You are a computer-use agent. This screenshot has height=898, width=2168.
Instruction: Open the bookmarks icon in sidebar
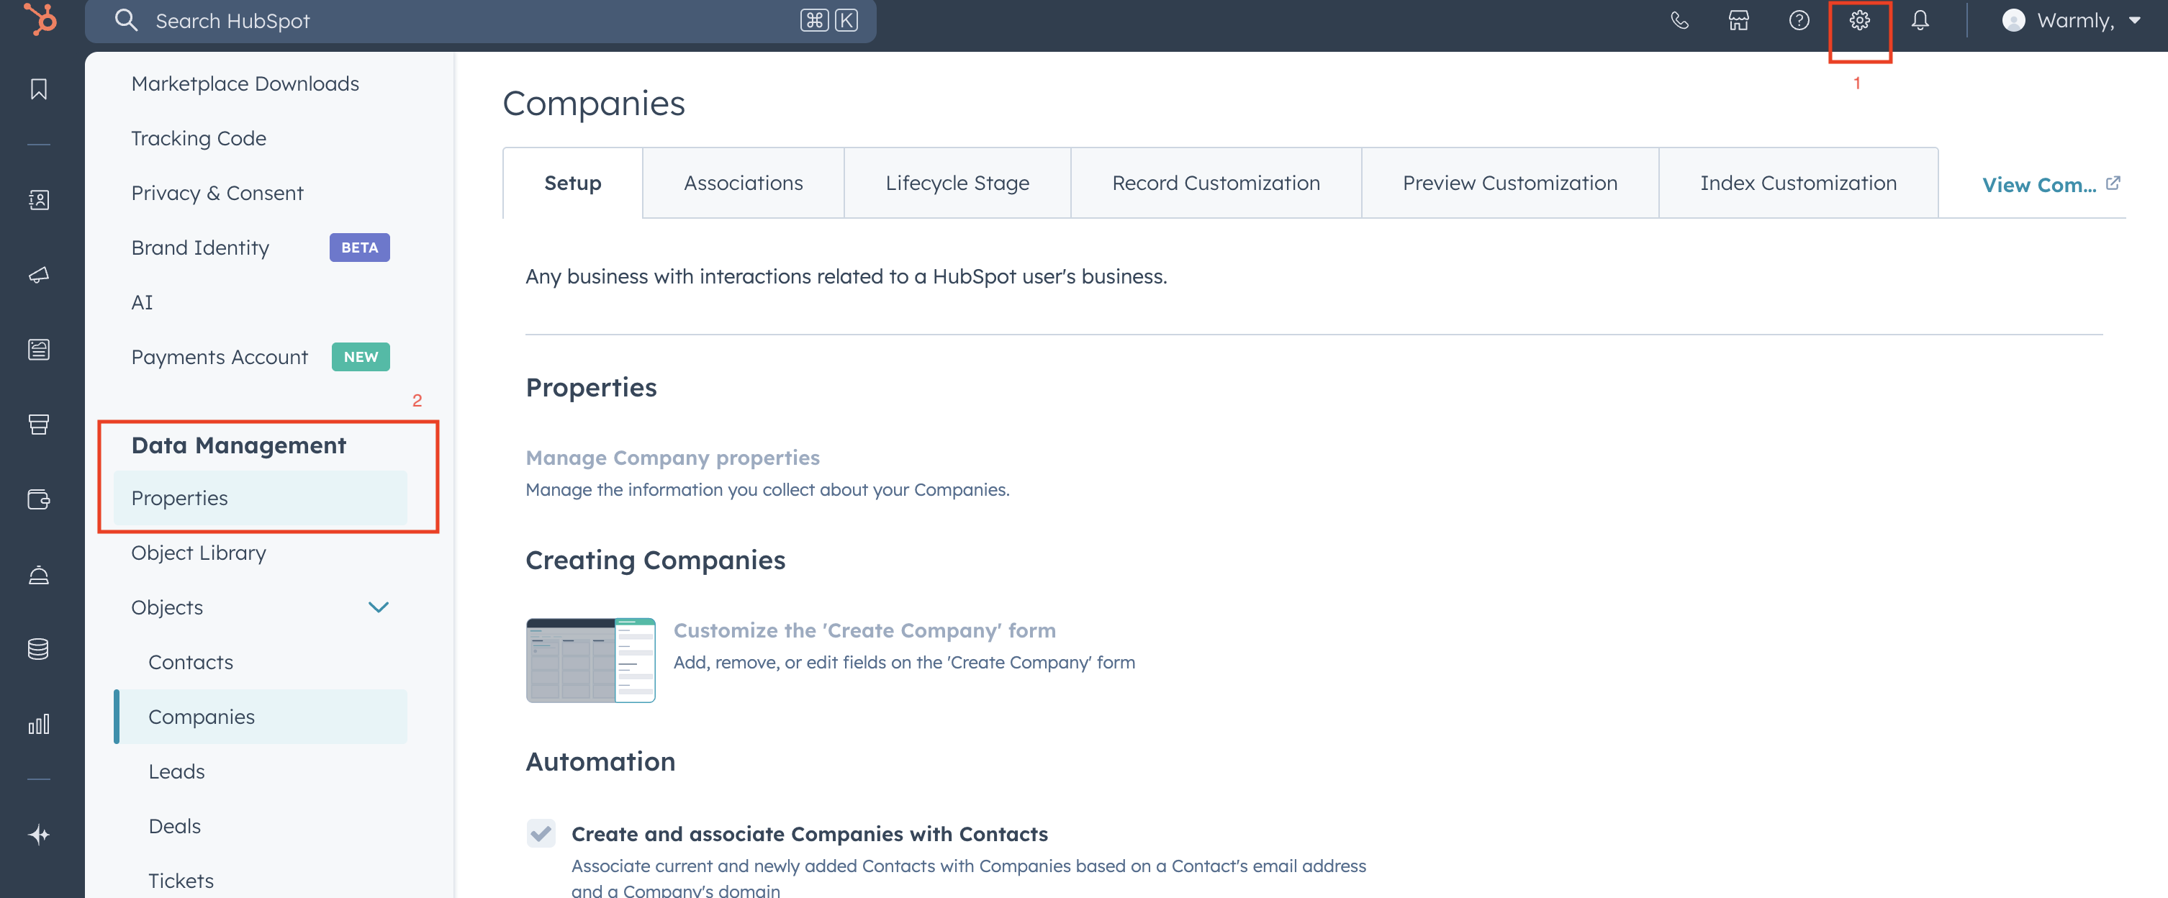tap(39, 89)
